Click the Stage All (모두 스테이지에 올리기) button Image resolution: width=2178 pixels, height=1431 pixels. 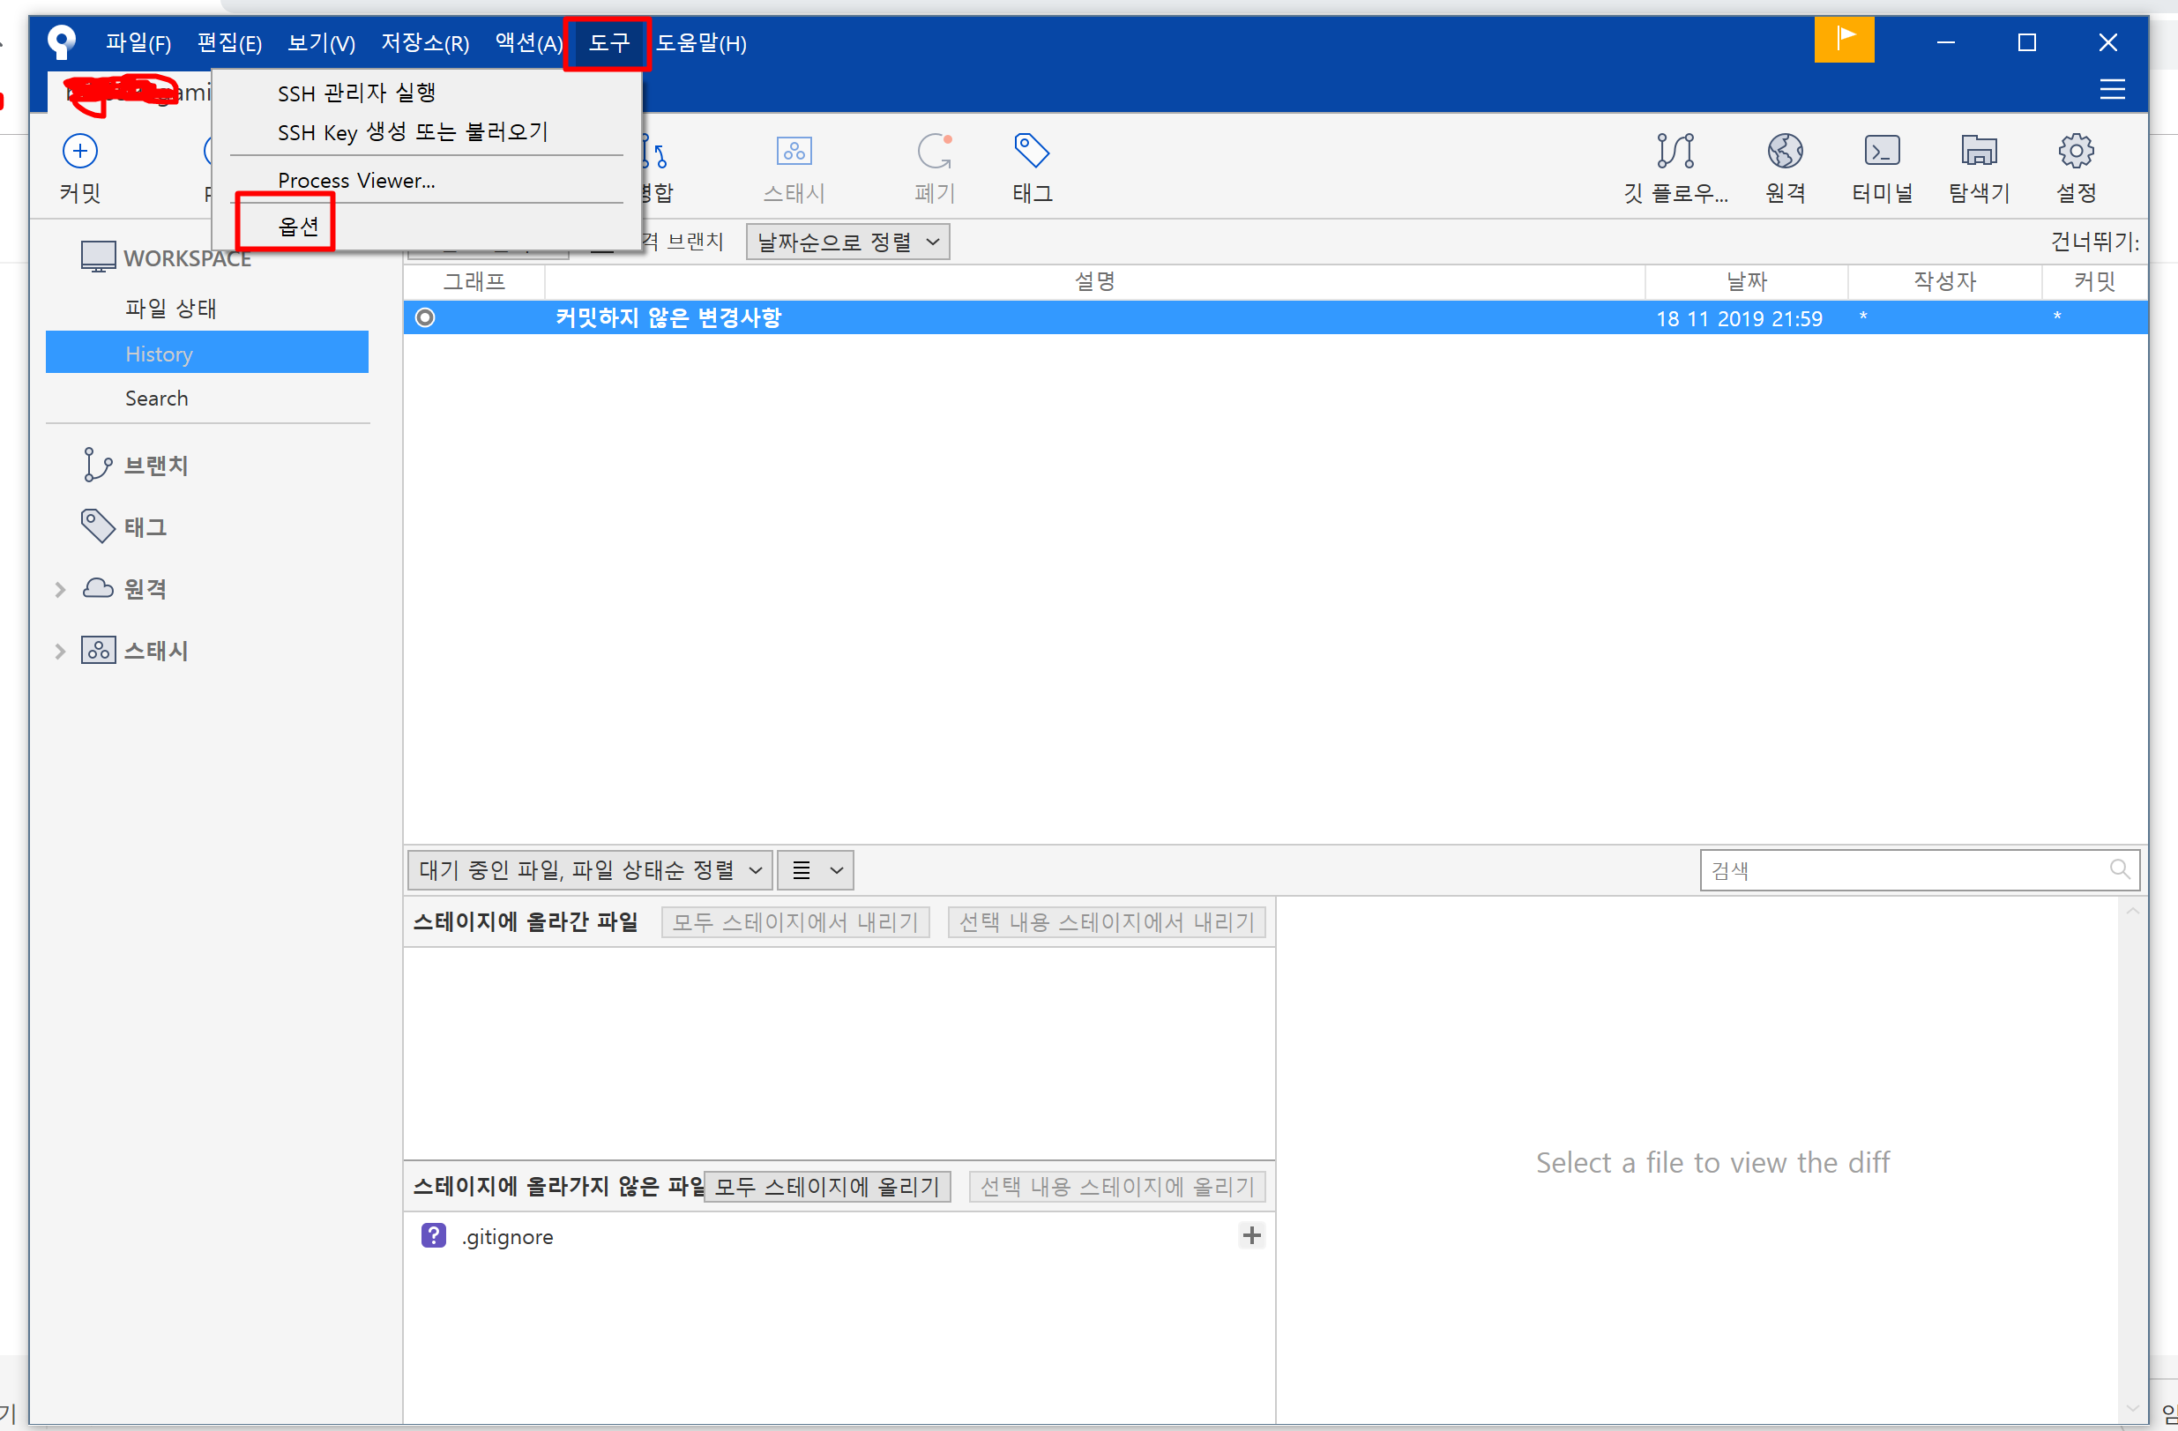[x=826, y=1187]
